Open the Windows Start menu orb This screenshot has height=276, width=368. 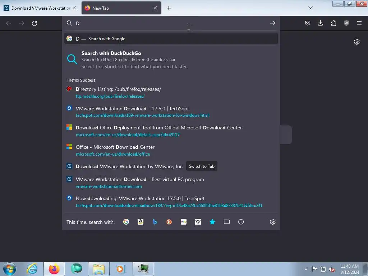(9, 269)
